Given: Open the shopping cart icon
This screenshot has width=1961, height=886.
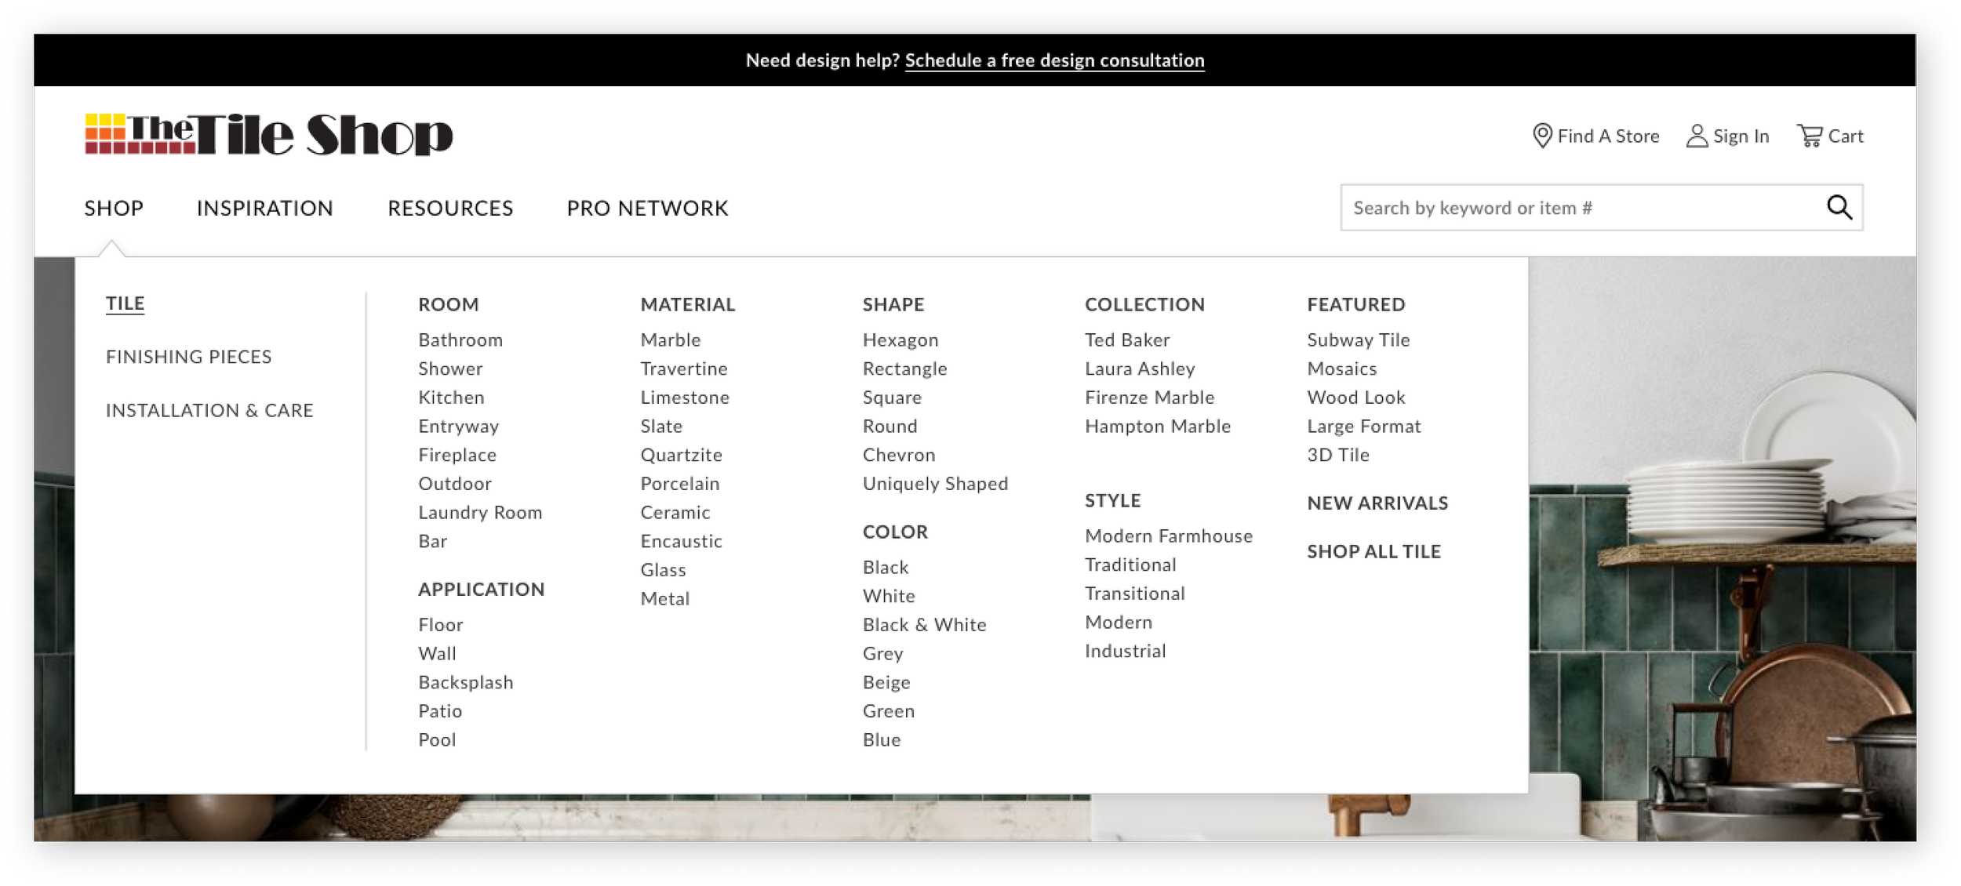Looking at the screenshot, I should [x=1809, y=136].
